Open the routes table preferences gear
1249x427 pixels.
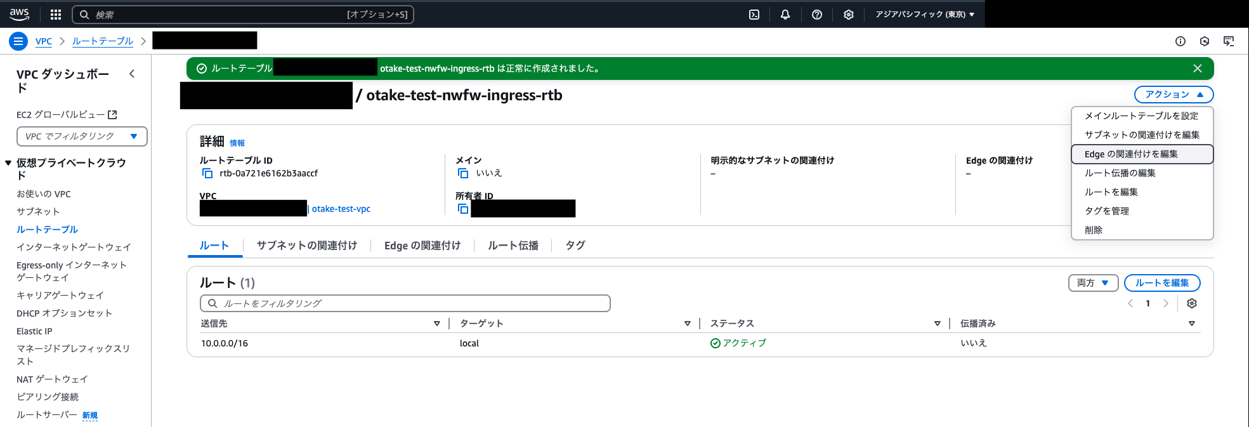click(x=1192, y=303)
